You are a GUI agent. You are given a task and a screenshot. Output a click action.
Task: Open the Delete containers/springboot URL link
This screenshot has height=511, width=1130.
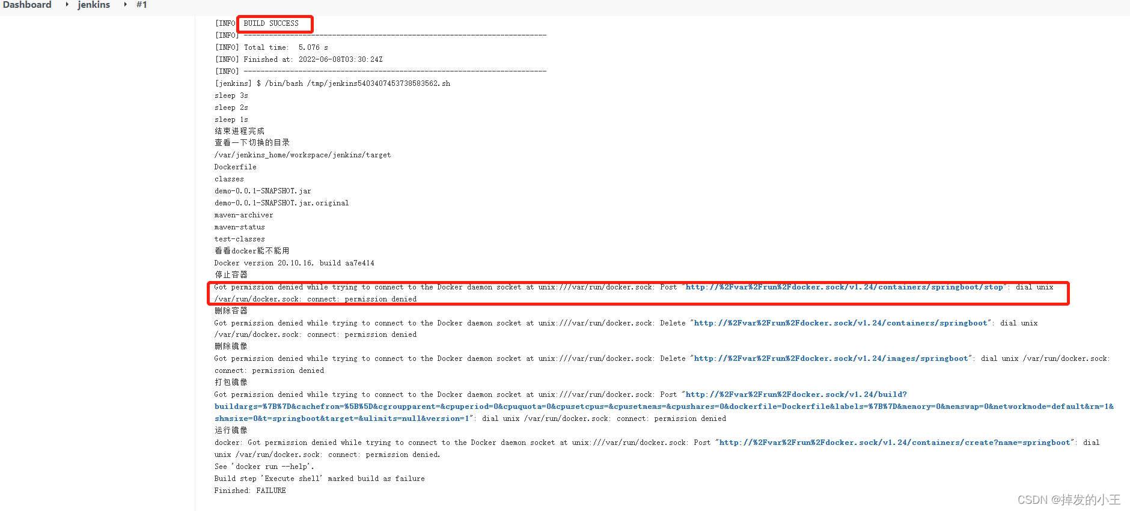click(x=841, y=323)
